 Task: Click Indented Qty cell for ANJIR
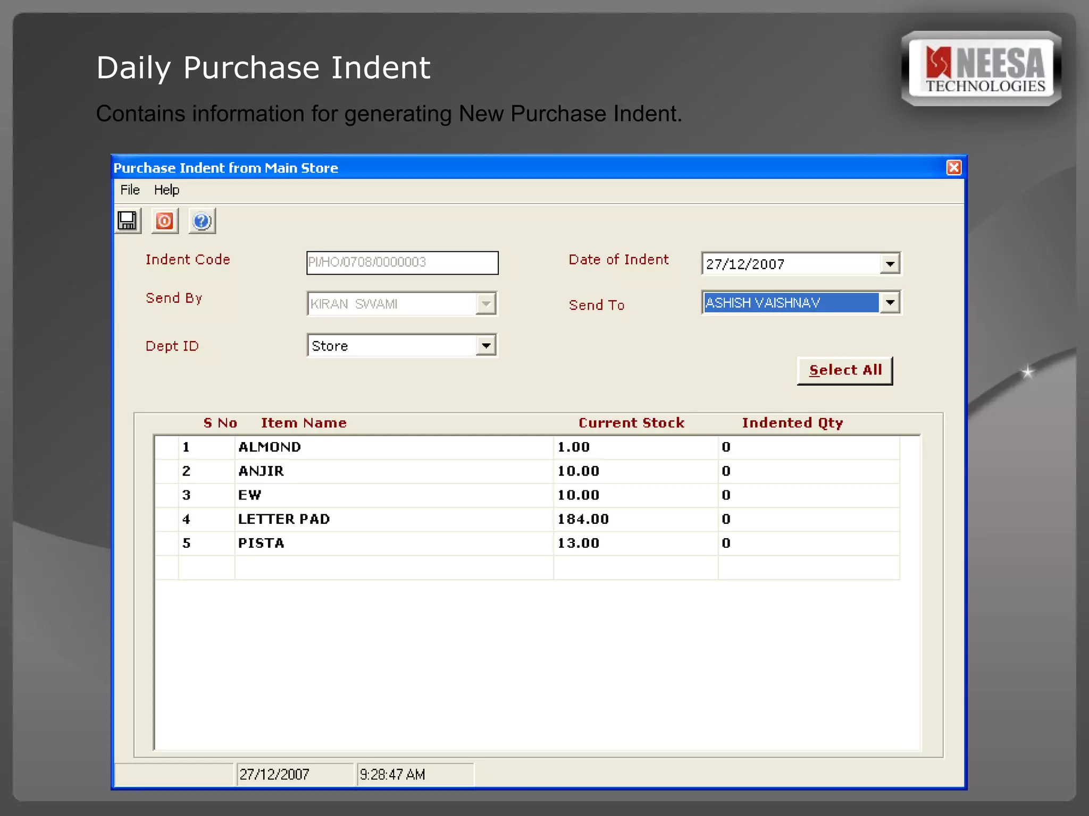point(809,471)
